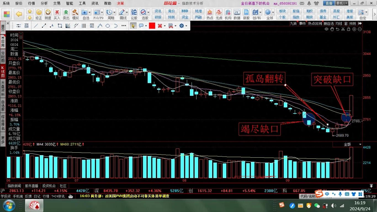Toggle the 窗 window layout button

346,23
